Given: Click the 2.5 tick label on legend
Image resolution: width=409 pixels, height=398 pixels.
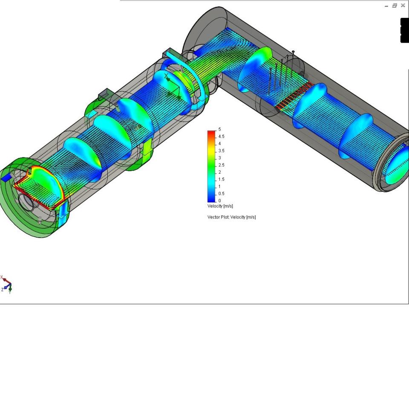Looking at the screenshot, I should pos(222,165).
